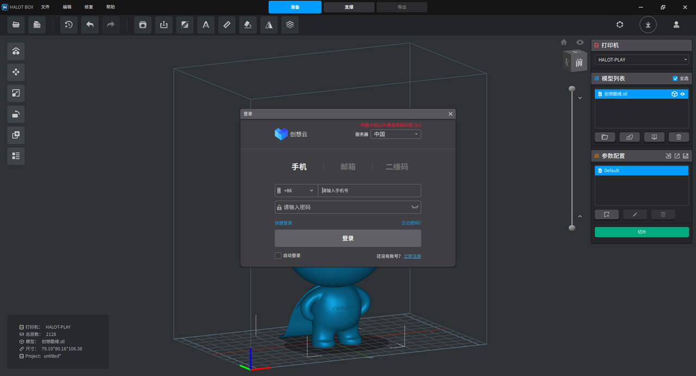The height and width of the screenshot is (376, 696).
Task: Select the rotate tool in left sidebar
Action: pos(16,114)
